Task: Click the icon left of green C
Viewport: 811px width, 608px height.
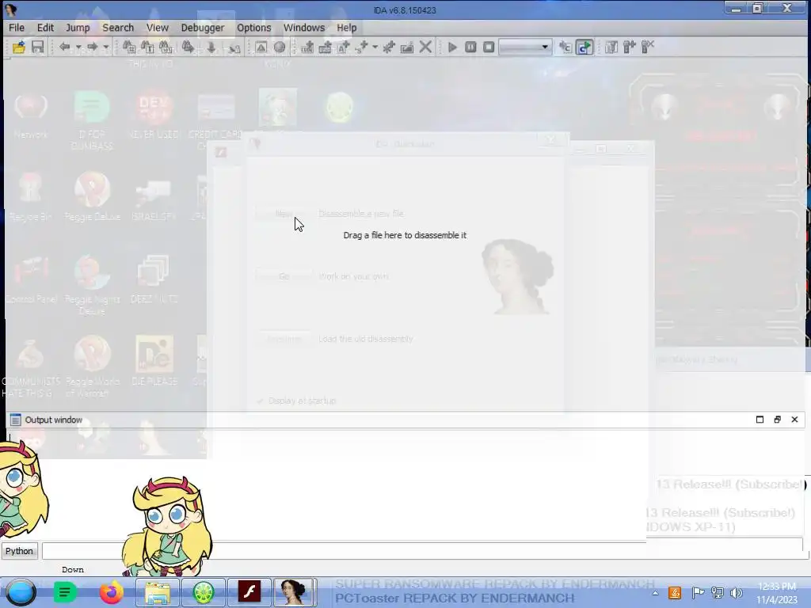Action: (565, 47)
